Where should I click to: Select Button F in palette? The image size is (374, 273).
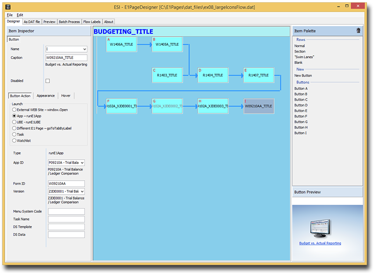(x=301, y=116)
